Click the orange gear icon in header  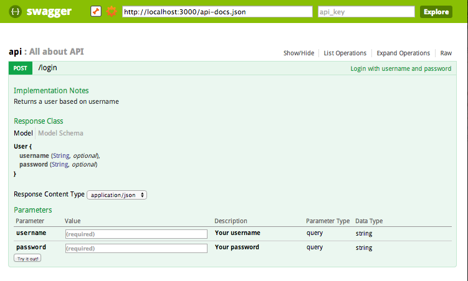pos(112,12)
